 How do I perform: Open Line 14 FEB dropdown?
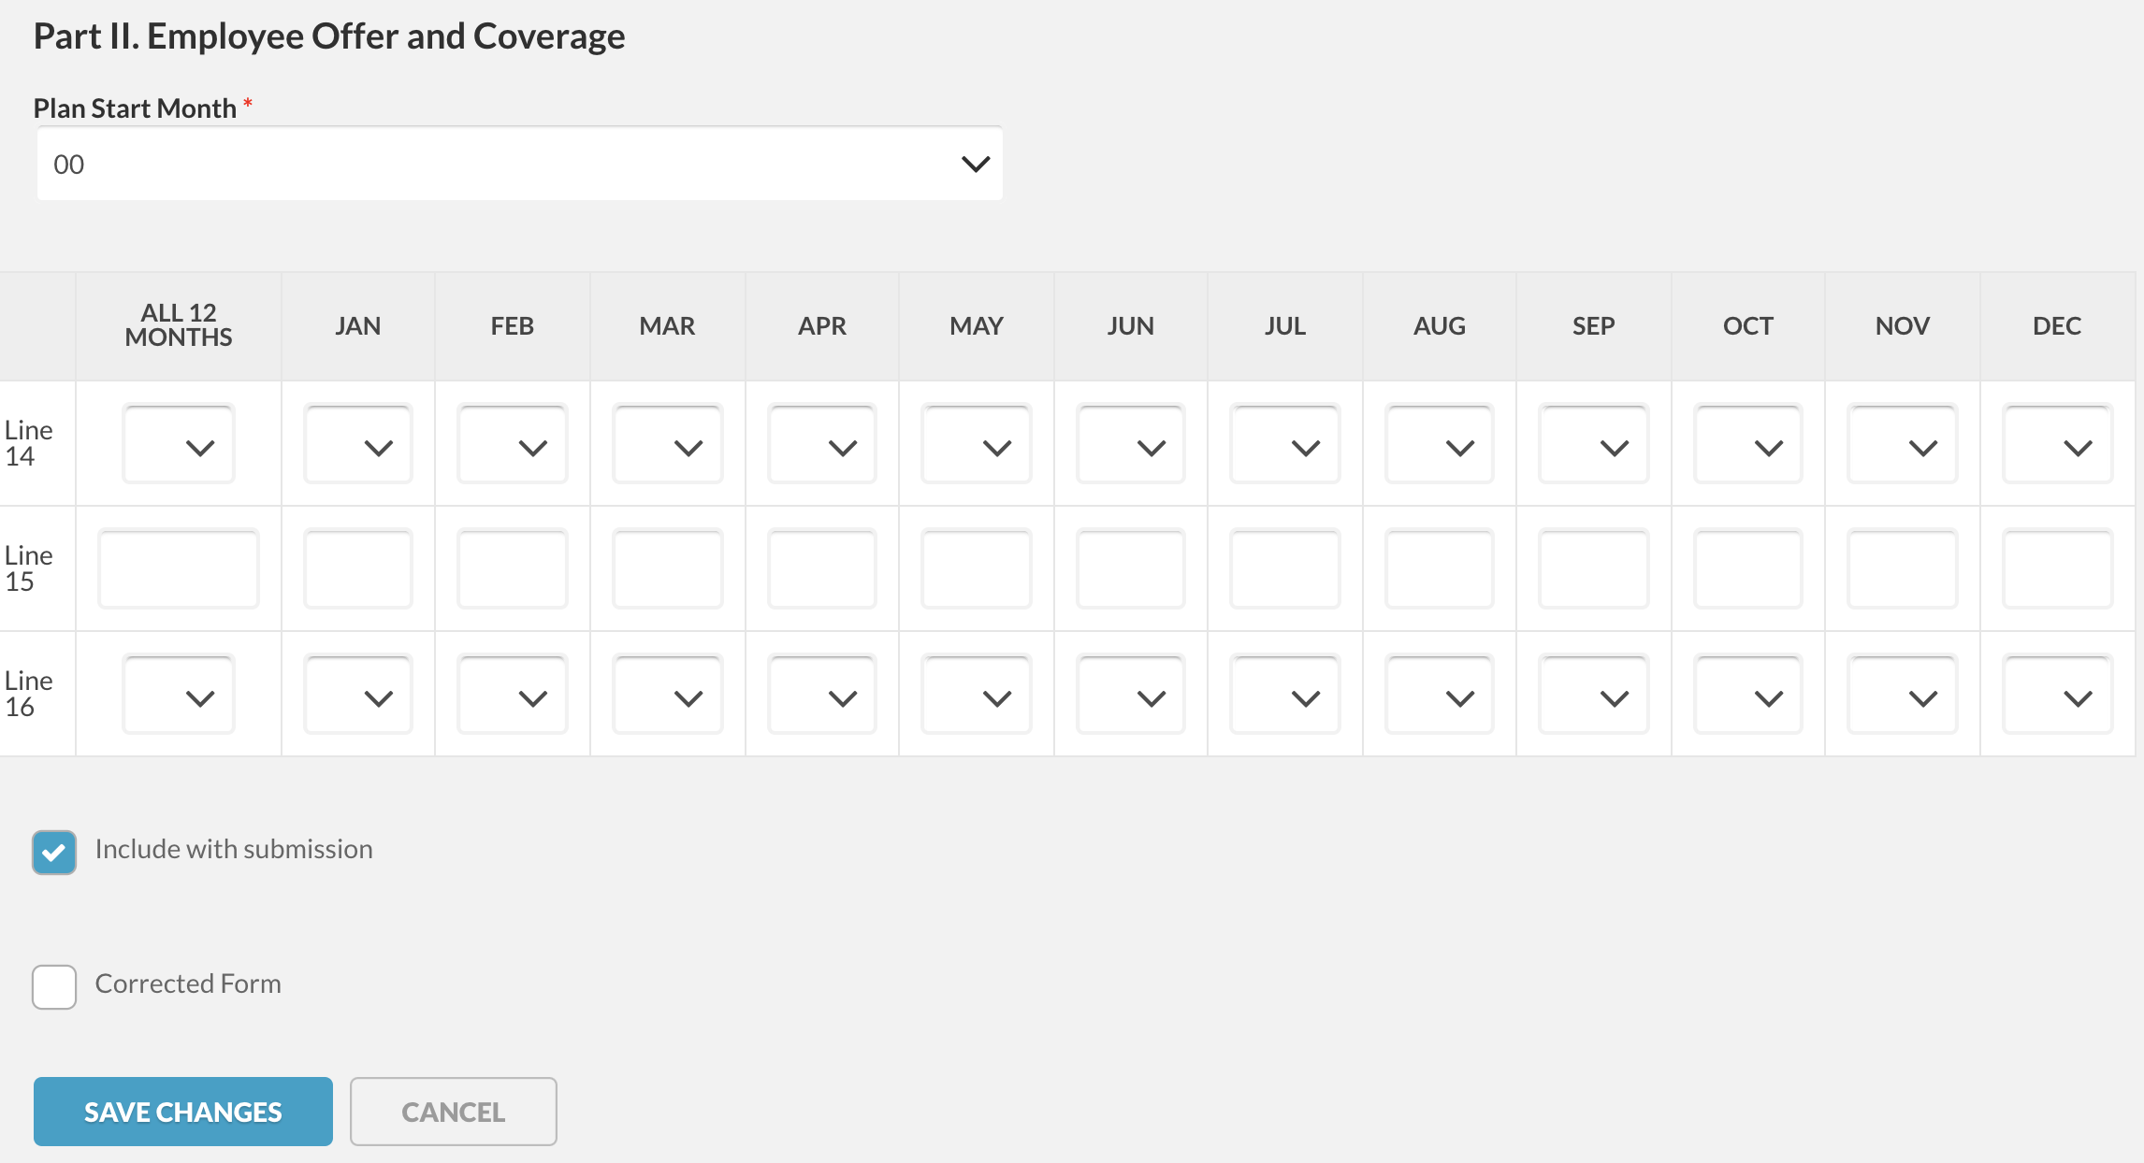(x=512, y=443)
